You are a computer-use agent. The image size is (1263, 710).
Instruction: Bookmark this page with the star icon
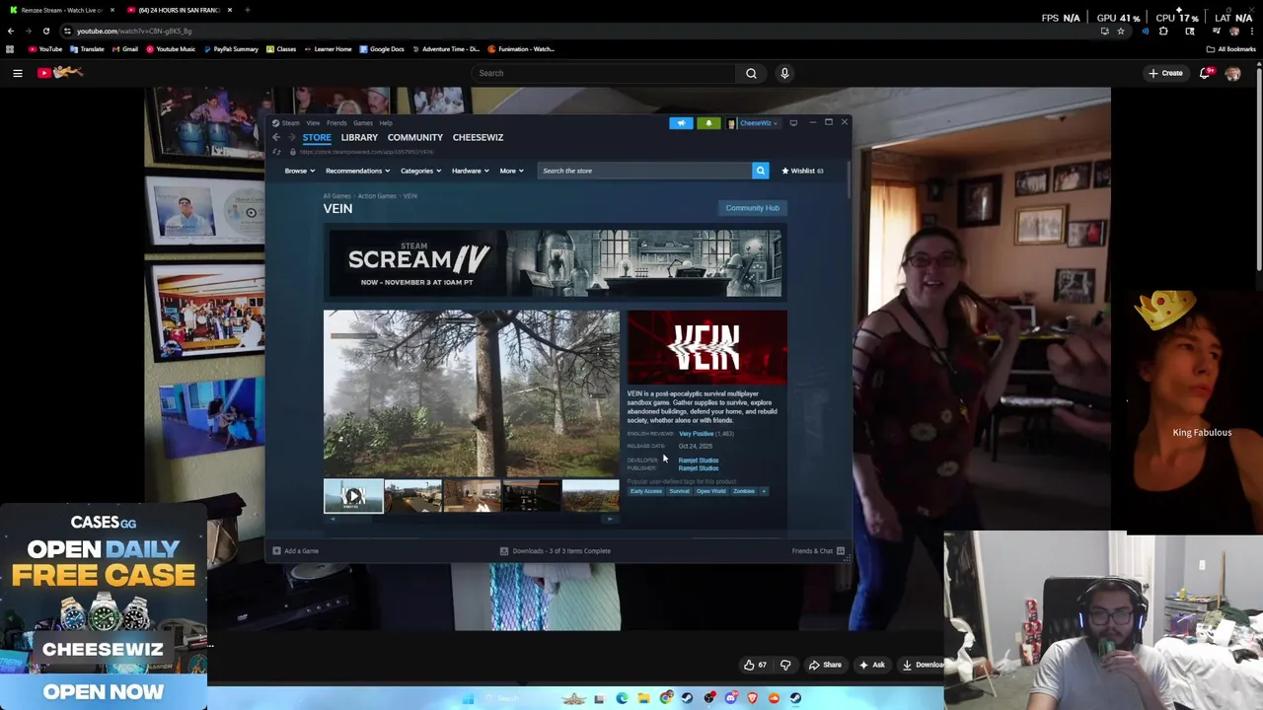1120,31
